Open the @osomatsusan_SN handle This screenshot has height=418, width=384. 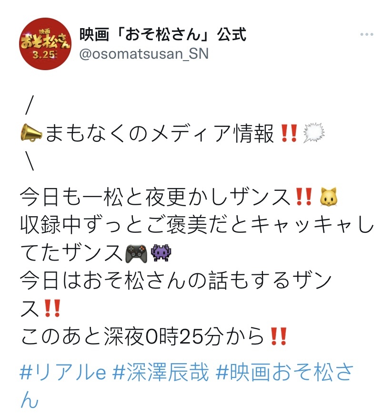pyautogui.click(x=144, y=53)
